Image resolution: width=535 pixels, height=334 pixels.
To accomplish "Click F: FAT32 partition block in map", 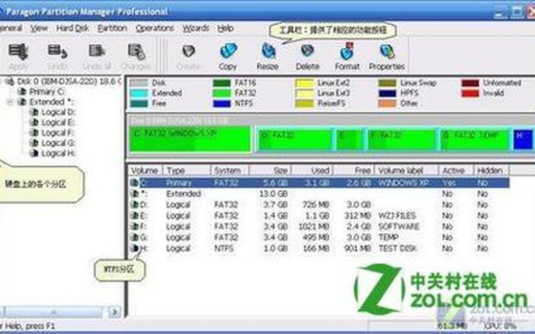I will pos(402,140).
